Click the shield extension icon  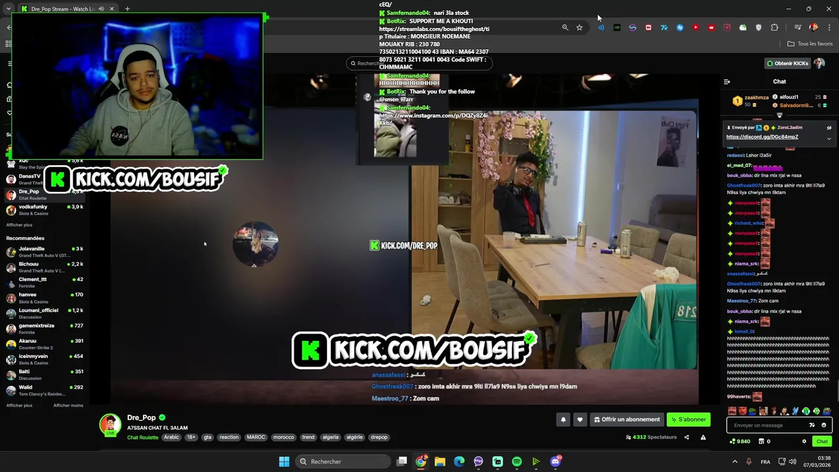[758, 28]
